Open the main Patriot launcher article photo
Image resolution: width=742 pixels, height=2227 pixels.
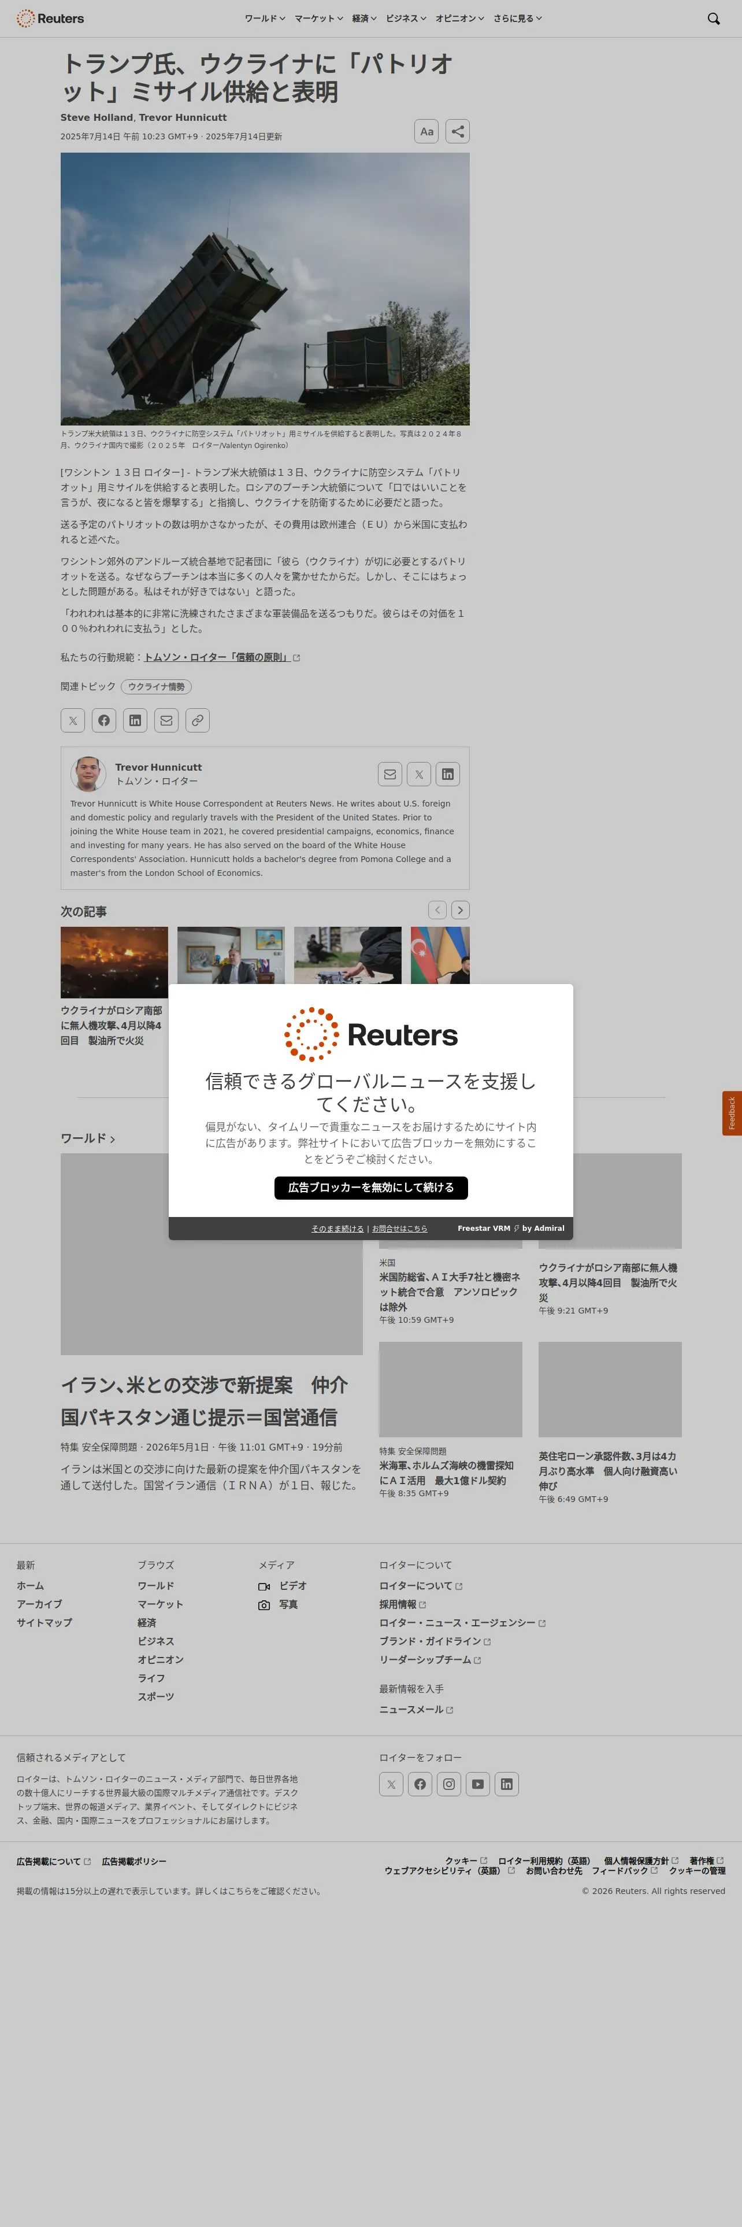[265, 288]
